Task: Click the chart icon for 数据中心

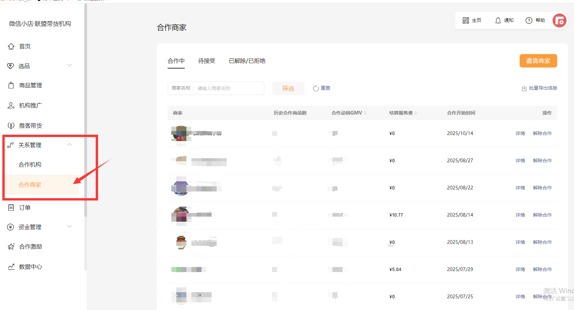Action: click(11, 267)
